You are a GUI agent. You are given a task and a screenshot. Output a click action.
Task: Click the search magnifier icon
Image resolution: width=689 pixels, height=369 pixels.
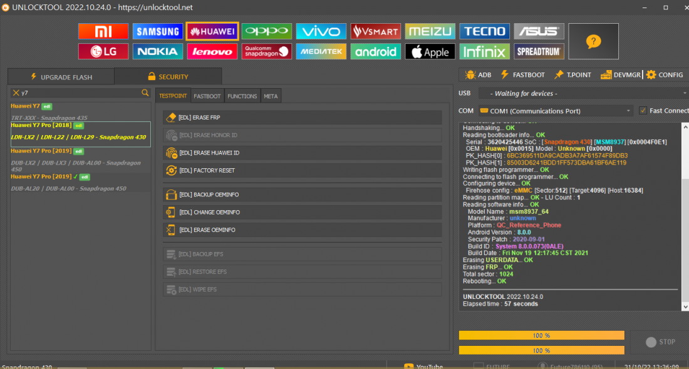[145, 93]
